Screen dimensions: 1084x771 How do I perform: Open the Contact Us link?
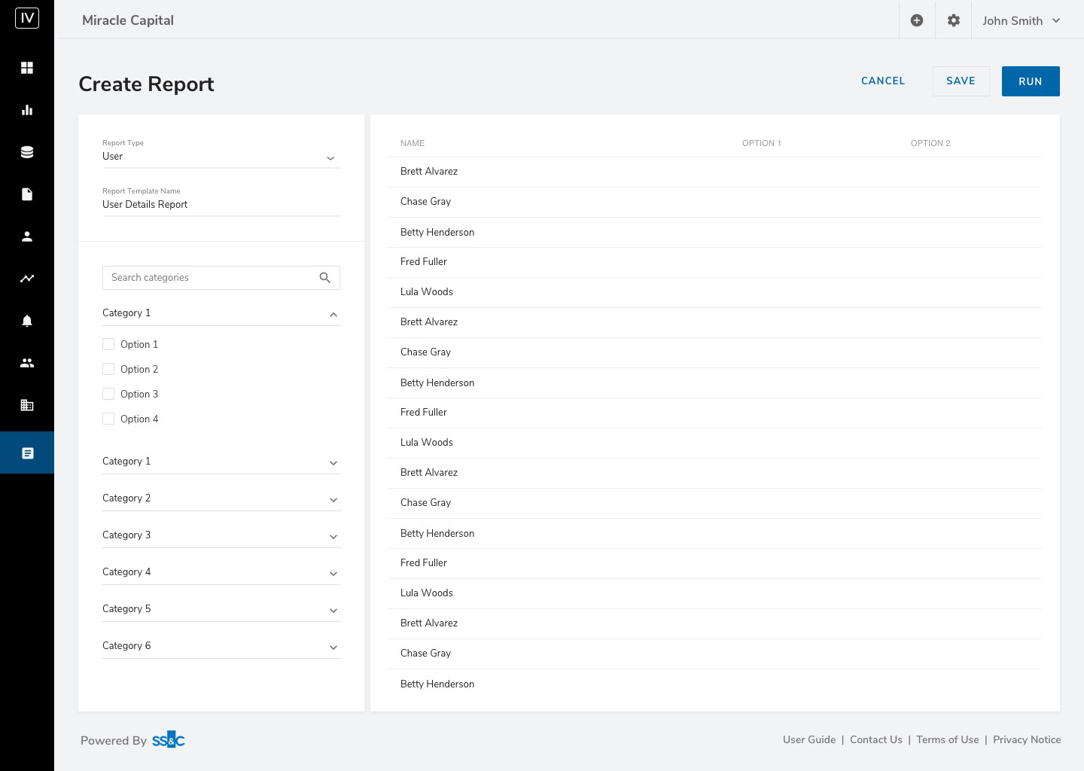pyautogui.click(x=876, y=739)
